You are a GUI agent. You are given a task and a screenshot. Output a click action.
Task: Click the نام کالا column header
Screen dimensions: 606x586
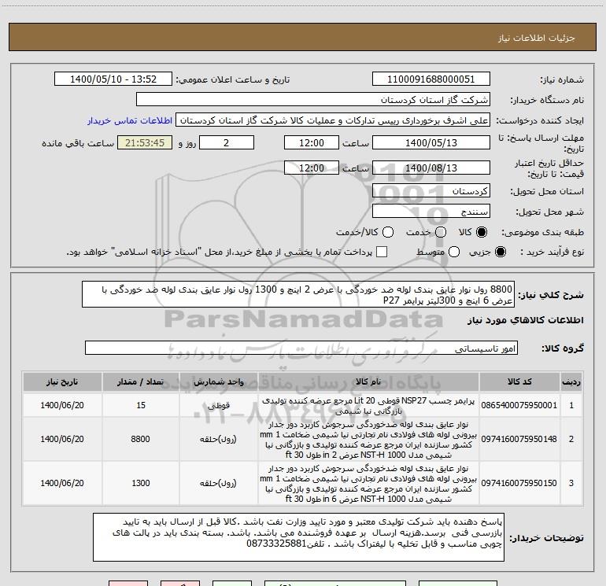368,381
